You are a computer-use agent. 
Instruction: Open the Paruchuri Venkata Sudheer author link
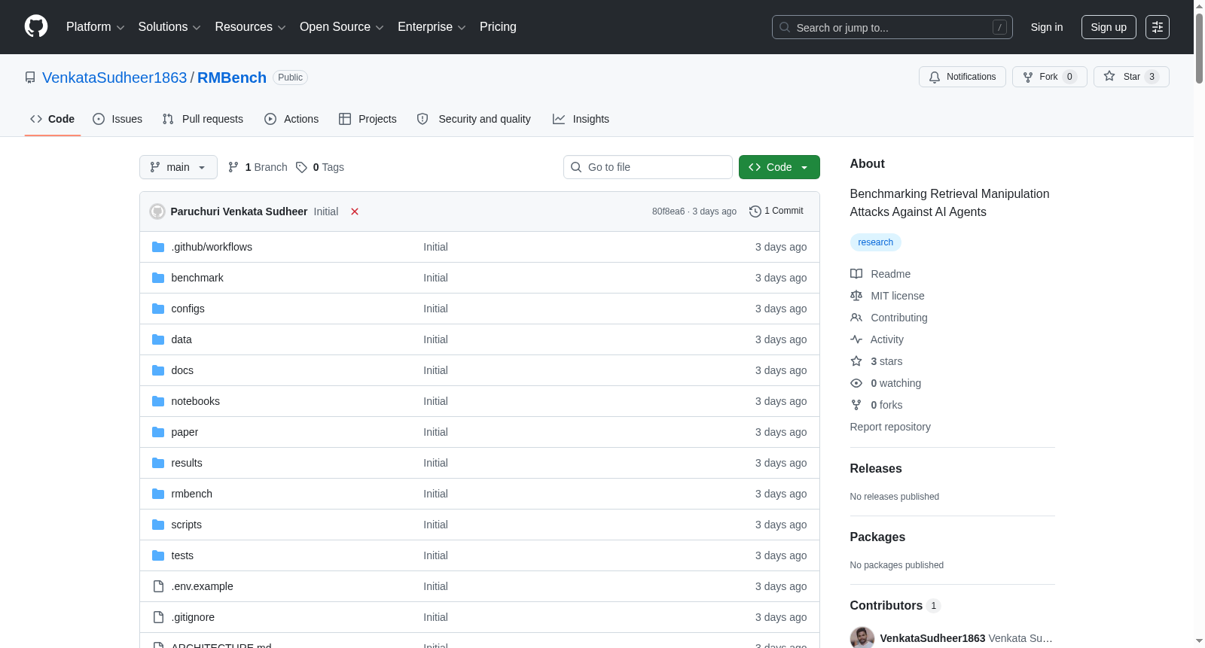239,211
